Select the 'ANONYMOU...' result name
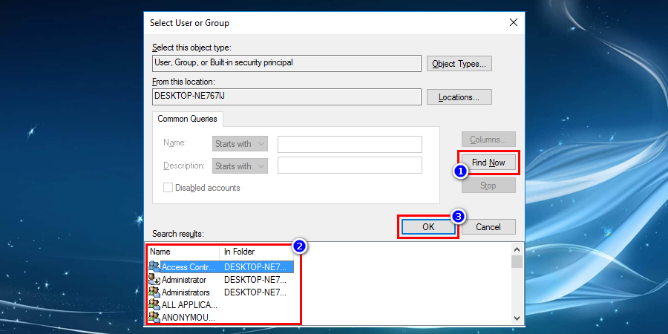This screenshot has height=334, width=668. pyautogui.click(x=189, y=318)
